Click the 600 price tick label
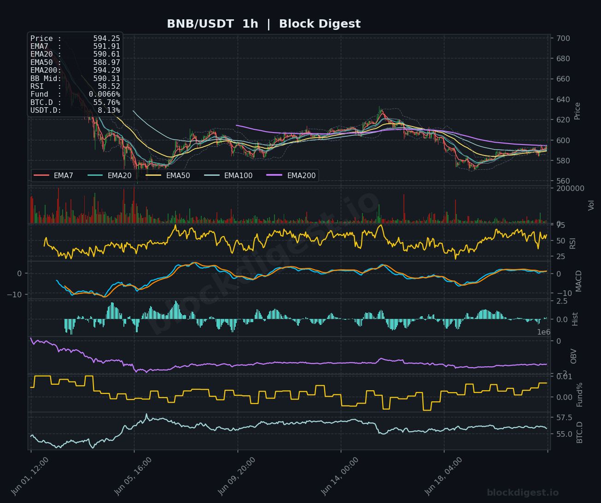Screen dimensions: 601x503 563,140
